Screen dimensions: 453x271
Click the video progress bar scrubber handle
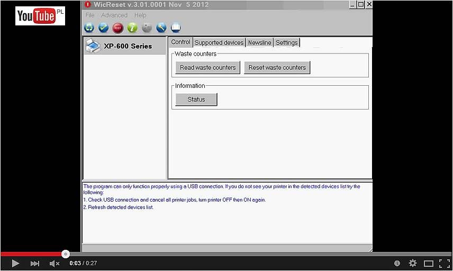click(x=66, y=254)
